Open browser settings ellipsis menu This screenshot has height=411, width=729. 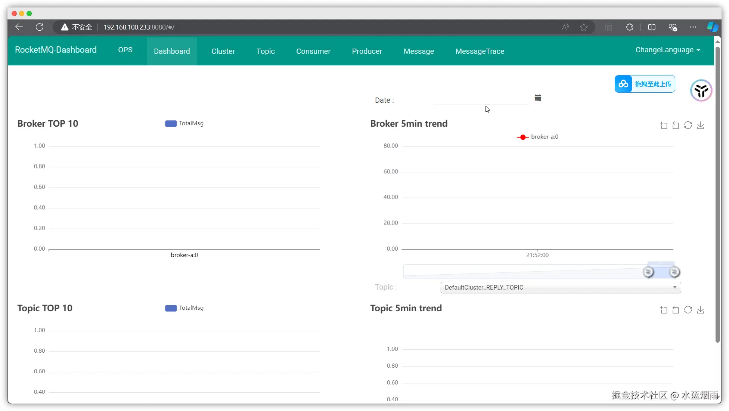pos(693,27)
